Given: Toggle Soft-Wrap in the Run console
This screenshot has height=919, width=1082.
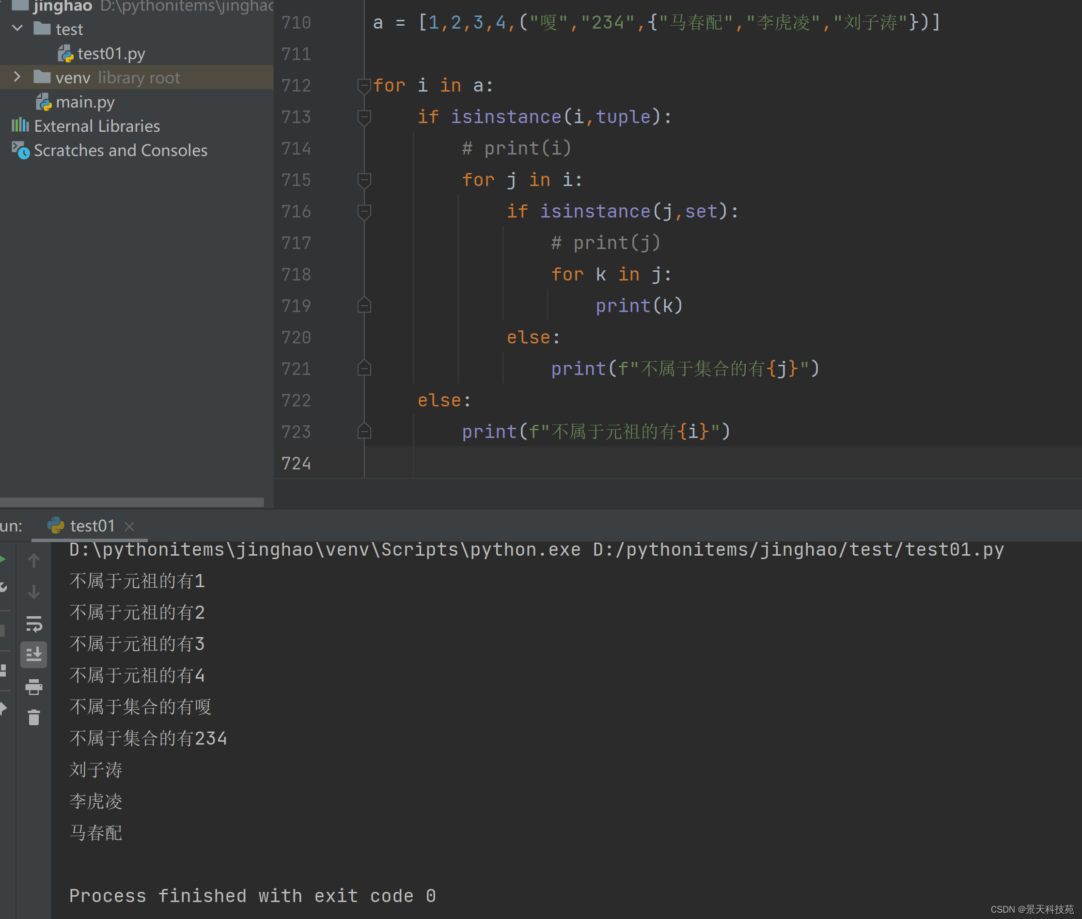Looking at the screenshot, I should 34,623.
